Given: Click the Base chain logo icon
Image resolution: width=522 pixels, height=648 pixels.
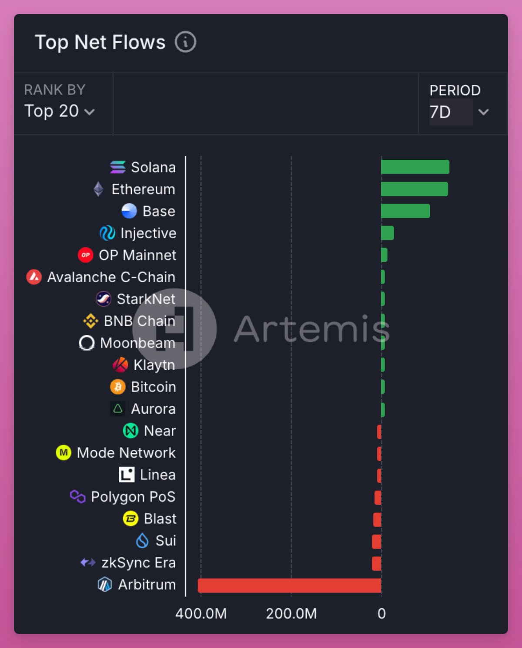Looking at the screenshot, I should (129, 211).
